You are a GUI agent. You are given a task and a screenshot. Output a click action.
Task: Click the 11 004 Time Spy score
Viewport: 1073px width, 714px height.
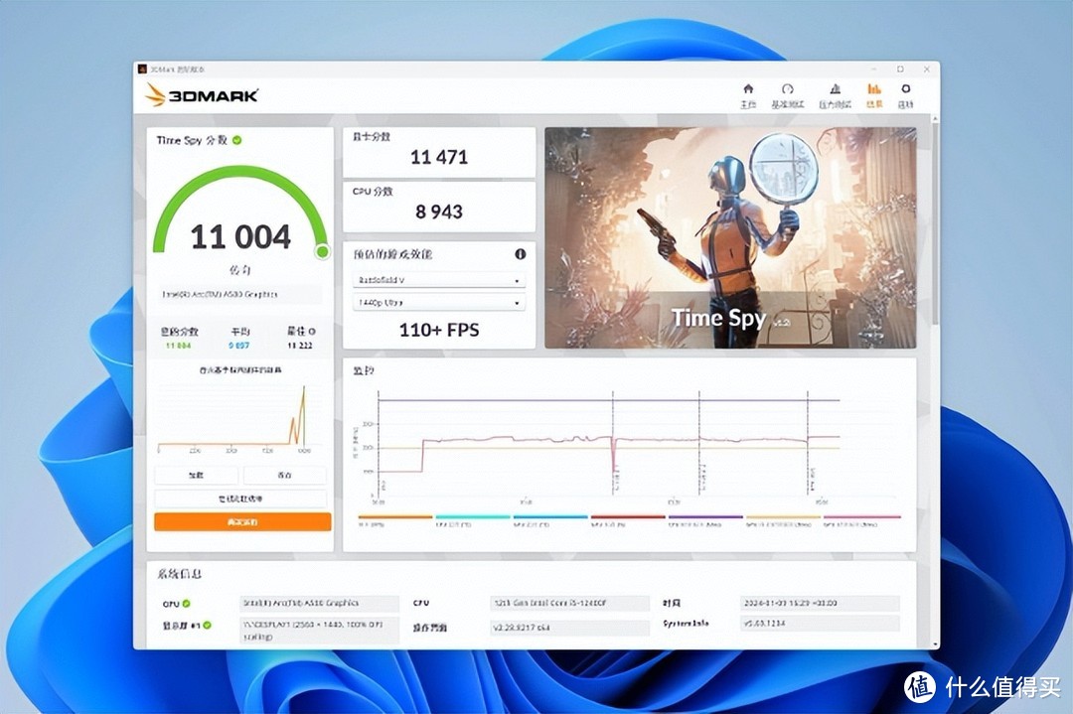click(x=240, y=236)
